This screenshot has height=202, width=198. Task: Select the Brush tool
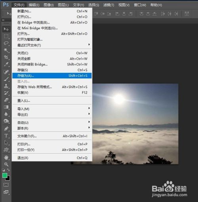[x=6, y=79]
